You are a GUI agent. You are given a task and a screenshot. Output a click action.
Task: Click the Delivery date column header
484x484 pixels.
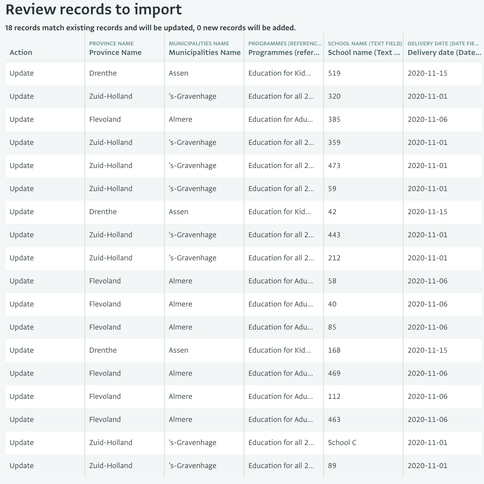(443, 52)
